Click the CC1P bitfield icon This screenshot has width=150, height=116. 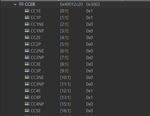click(27, 17)
